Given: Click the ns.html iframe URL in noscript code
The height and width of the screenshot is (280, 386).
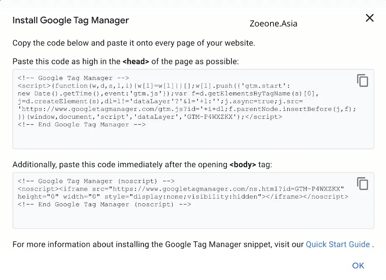Looking at the screenshot, I should [226, 189].
